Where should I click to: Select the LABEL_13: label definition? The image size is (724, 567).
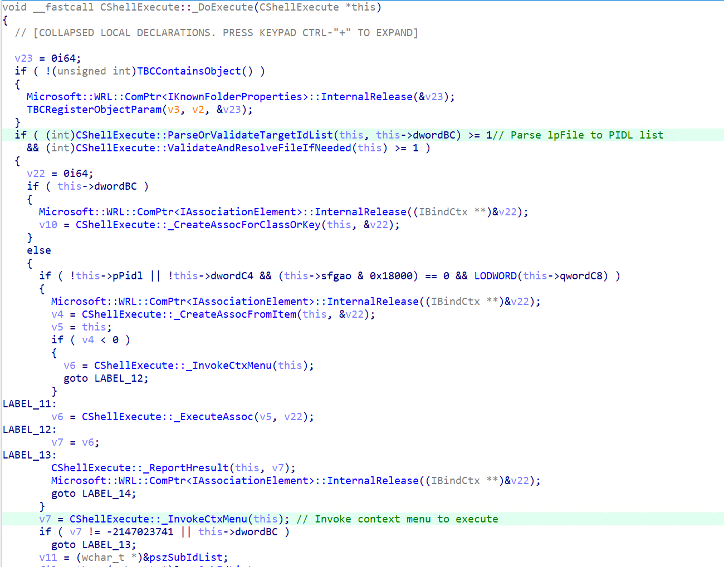tap(29, 455)
